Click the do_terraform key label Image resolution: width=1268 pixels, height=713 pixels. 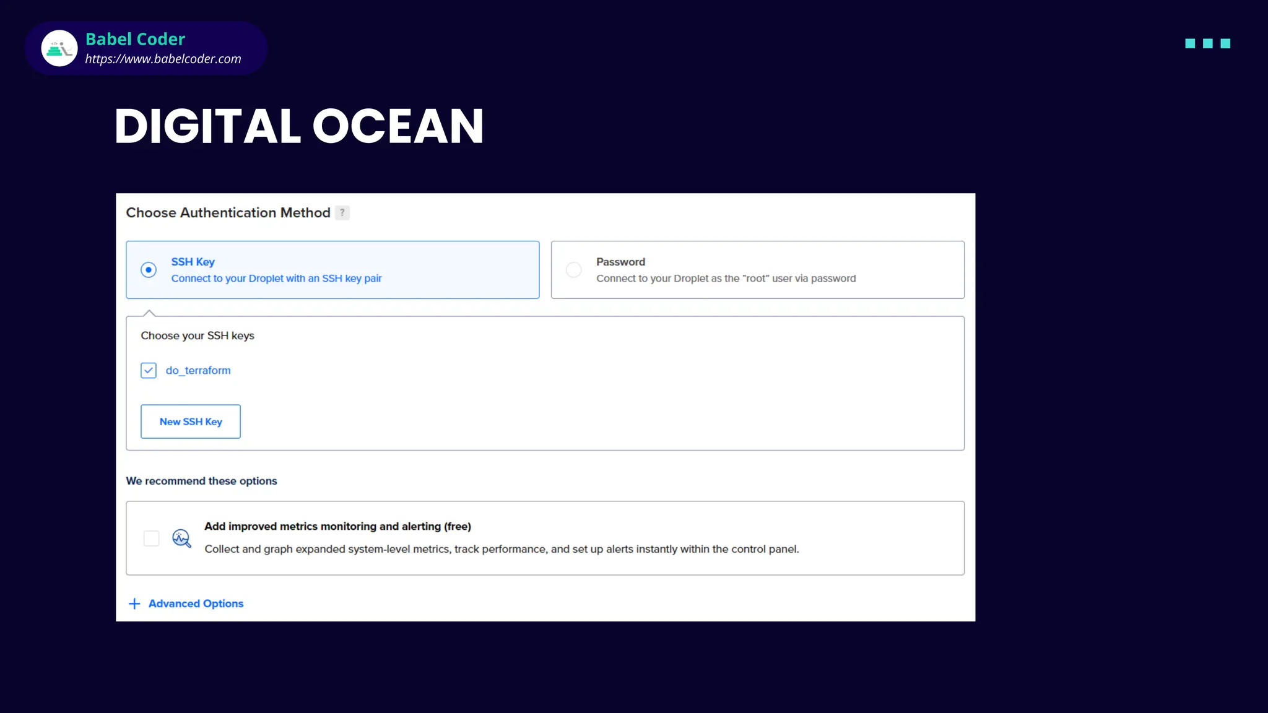click(x=198, y=370)
